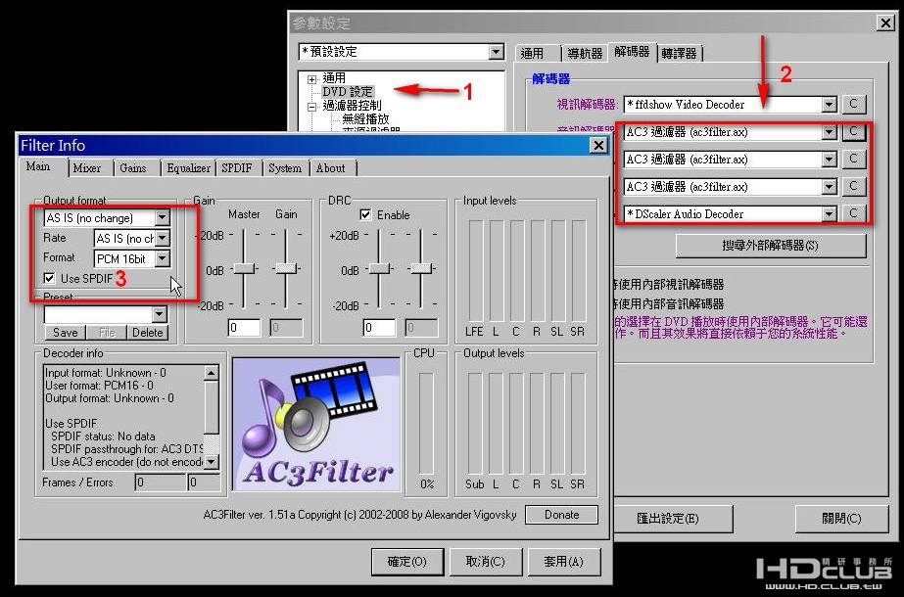Adjust the first DRC slider handle
904x597 pixels.
[379, 268]
